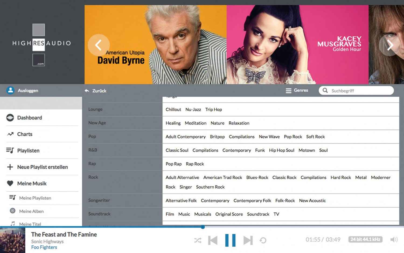Screen dimensions: 404x253
Task: Click plus icon for new playlist
Action: pyautogui.click(x=10, y=167)
